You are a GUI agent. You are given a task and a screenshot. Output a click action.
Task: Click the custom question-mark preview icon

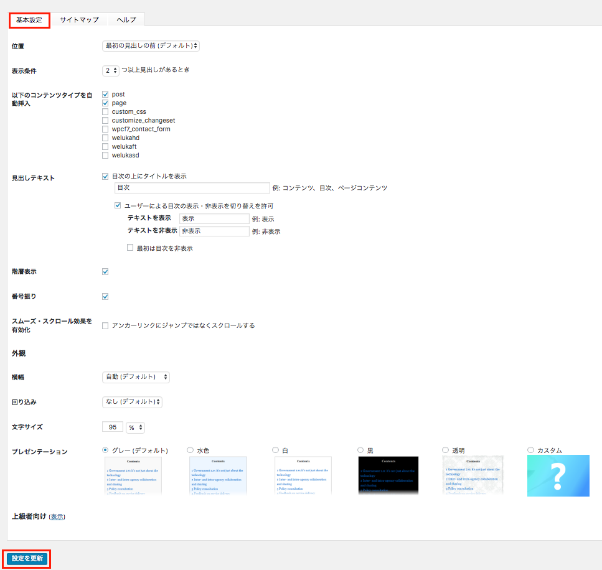tap(558, 476)
